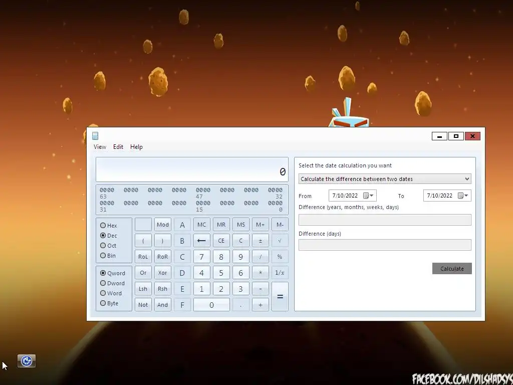
Task: Click the Not key
Action: pos(143,305)
